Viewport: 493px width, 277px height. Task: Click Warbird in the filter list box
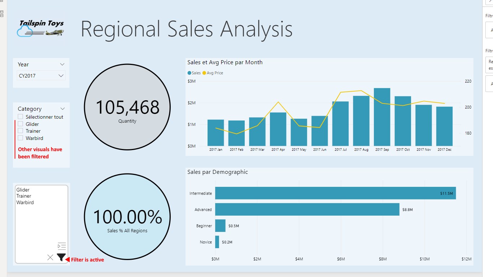(x=25, y=202)
